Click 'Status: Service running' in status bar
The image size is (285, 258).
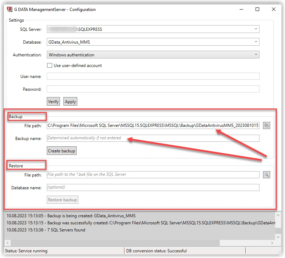tap(26, 251)
